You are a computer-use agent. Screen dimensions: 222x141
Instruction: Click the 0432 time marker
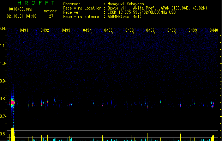(x=45, y=30)
